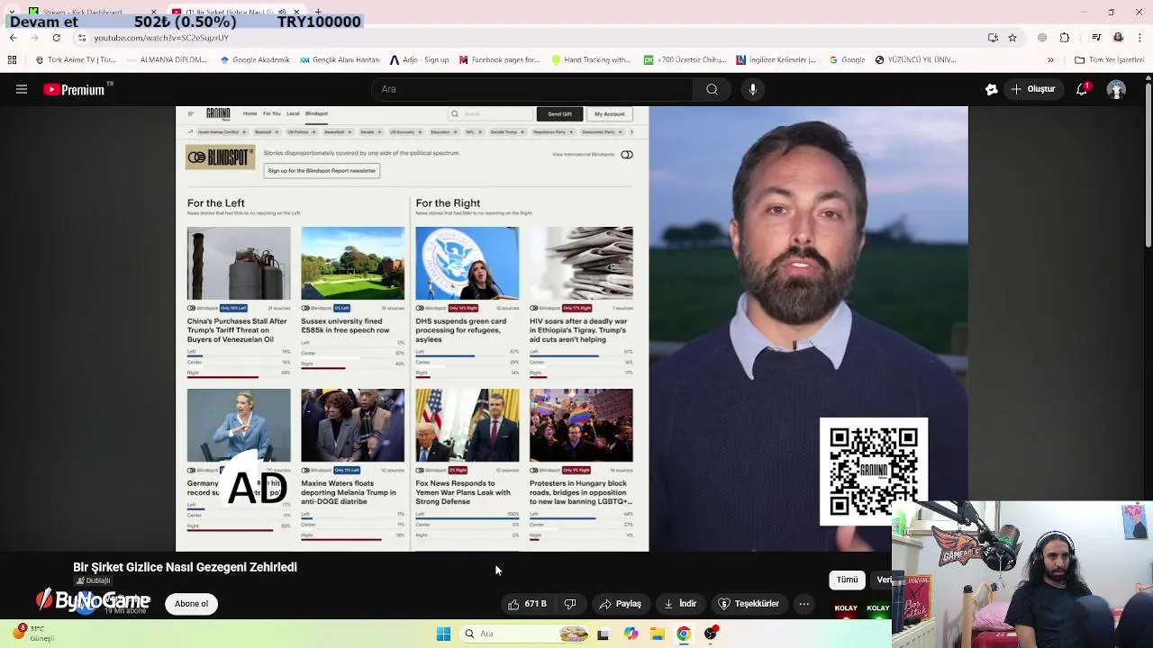Share the video via Paylaş button

[621, 604]
